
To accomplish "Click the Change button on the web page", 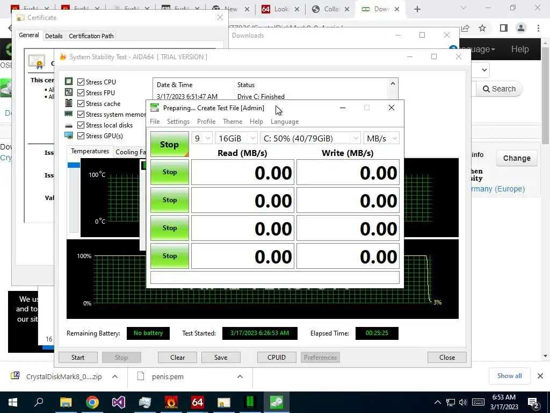I will tap(517, 159).
